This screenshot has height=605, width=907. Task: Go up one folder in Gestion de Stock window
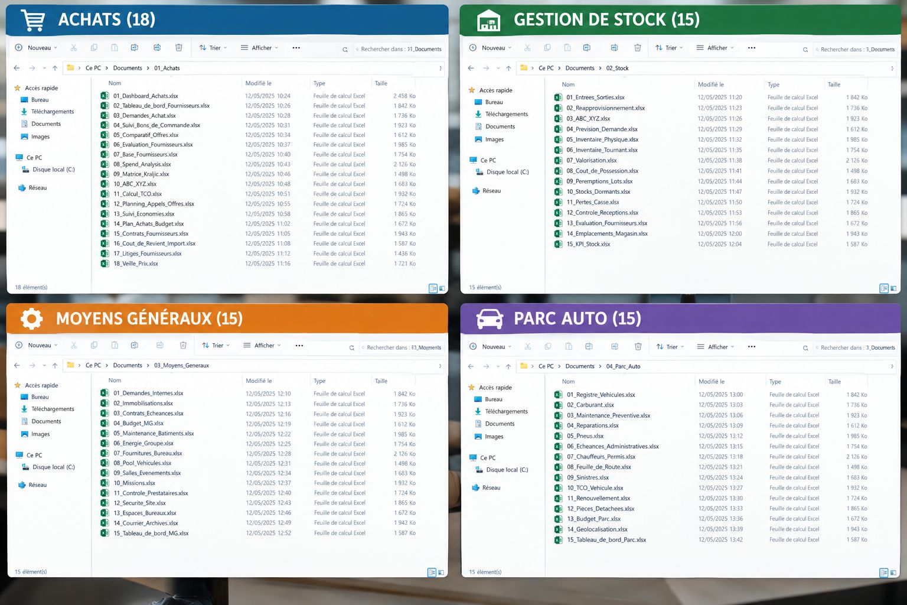pyautogui.click(x=508, y=69)
